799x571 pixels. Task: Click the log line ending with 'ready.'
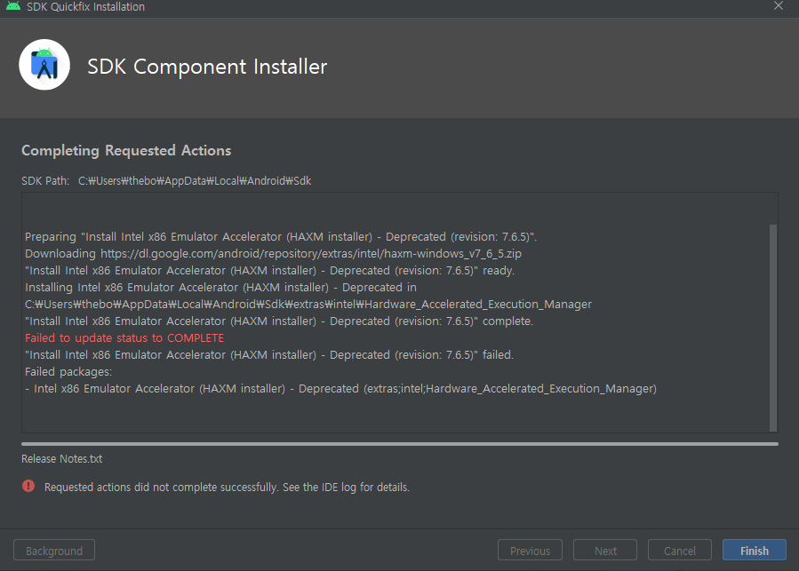click(269, 271)
